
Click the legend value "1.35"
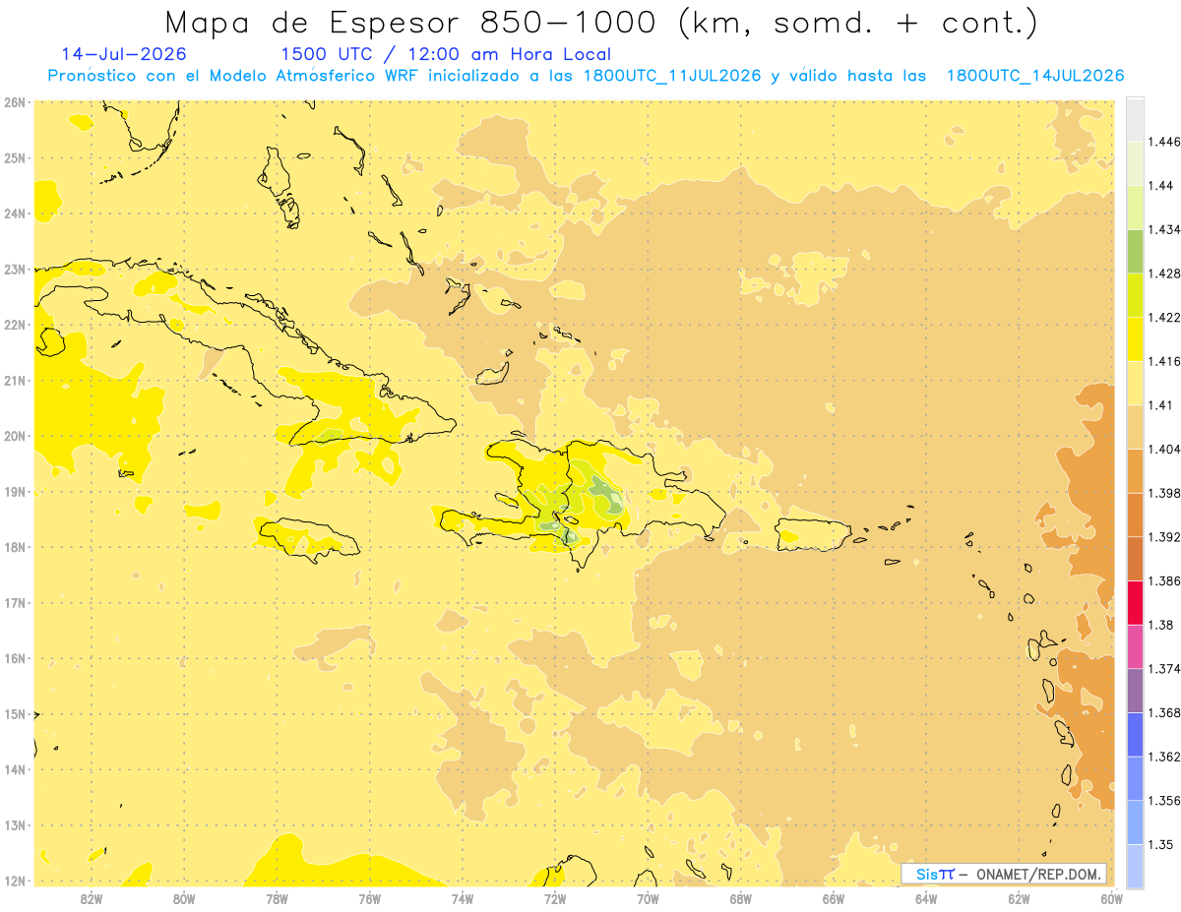click(1158, 844)
